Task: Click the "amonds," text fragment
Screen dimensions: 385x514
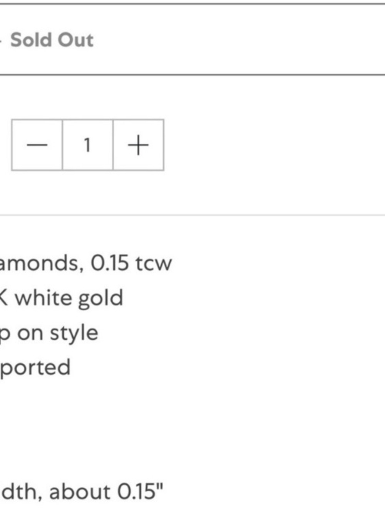Action: coord(41,263)
